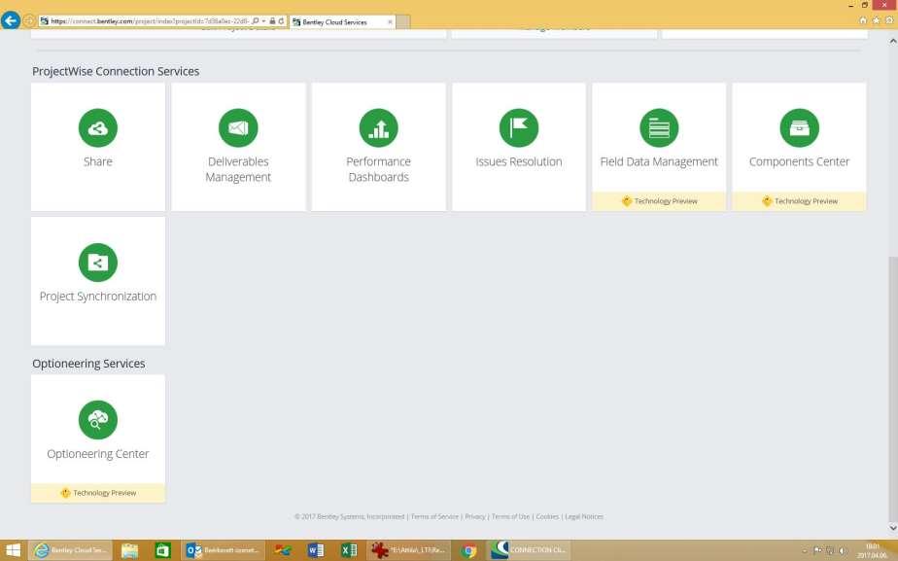Click the Project Synchronization label

(x=98, y=297)
